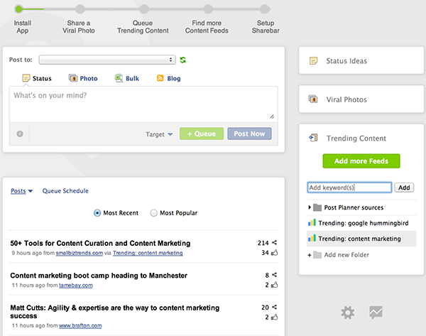Click share icon for Manchester boot camp post

274,275
